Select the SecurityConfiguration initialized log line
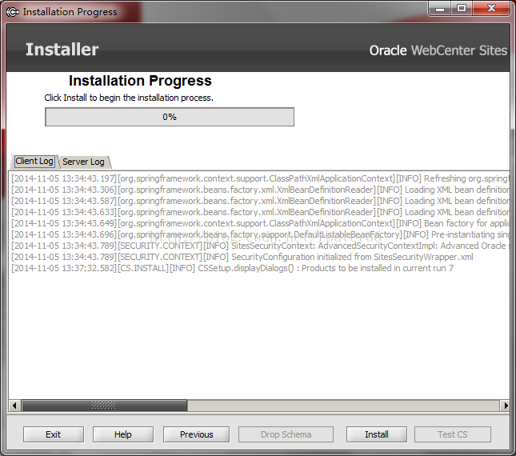The height and width of the screenshot is (456, 516). click(x=242, y=257)
